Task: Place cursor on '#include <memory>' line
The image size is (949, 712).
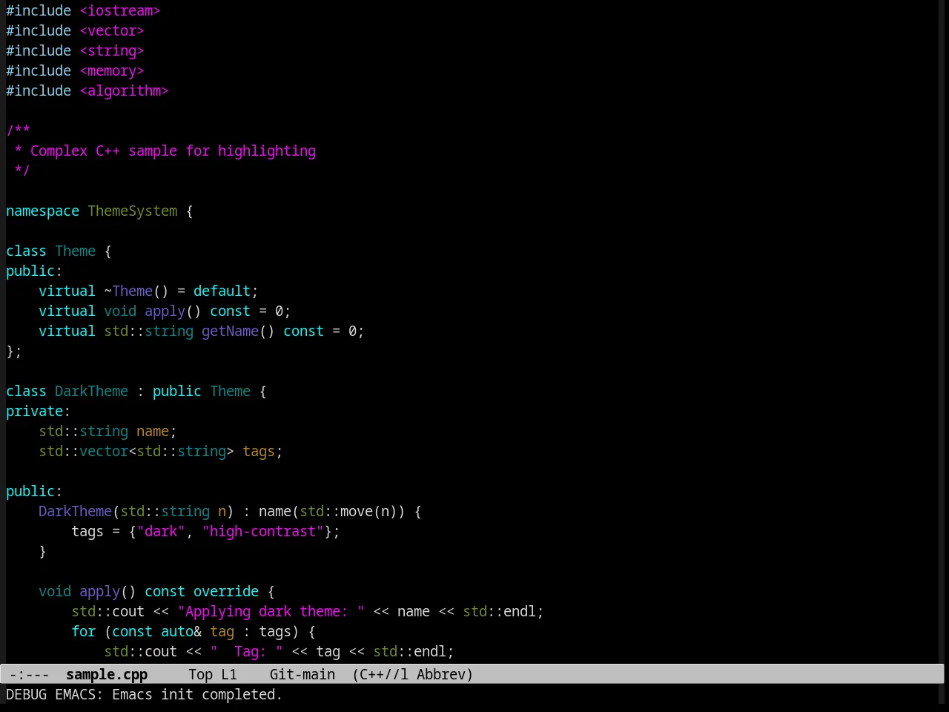Action: [75, 70]
